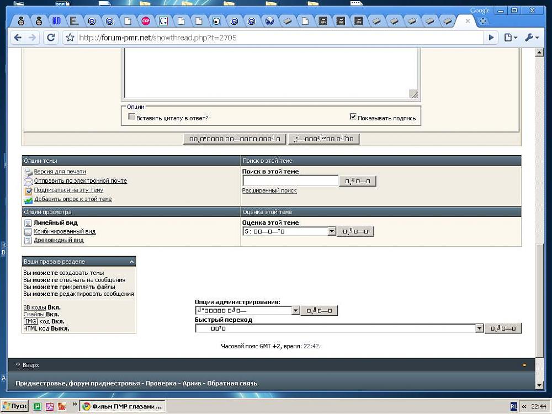Open a new browser tab
The width and height of the screenshot is (552, 414).
(x=483, y=21)
